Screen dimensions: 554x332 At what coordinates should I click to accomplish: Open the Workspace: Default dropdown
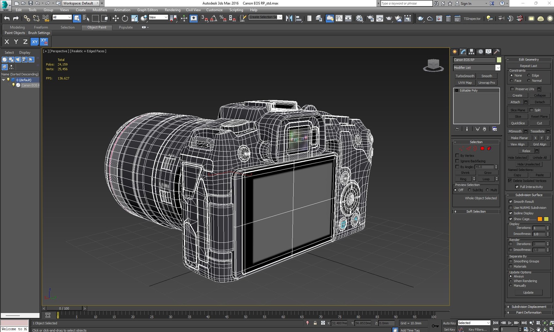pos(81,3)
